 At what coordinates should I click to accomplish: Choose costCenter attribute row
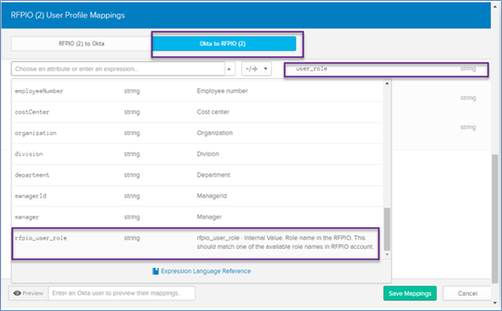197,112
